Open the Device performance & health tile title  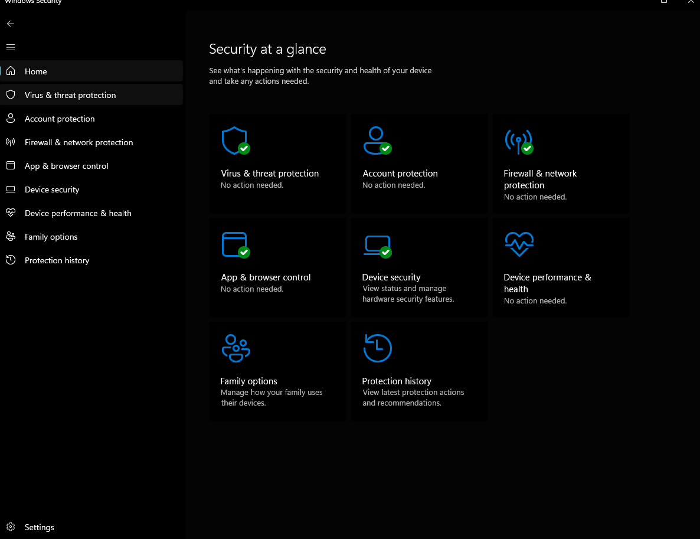pyautogui.click(x=547, y=283)
